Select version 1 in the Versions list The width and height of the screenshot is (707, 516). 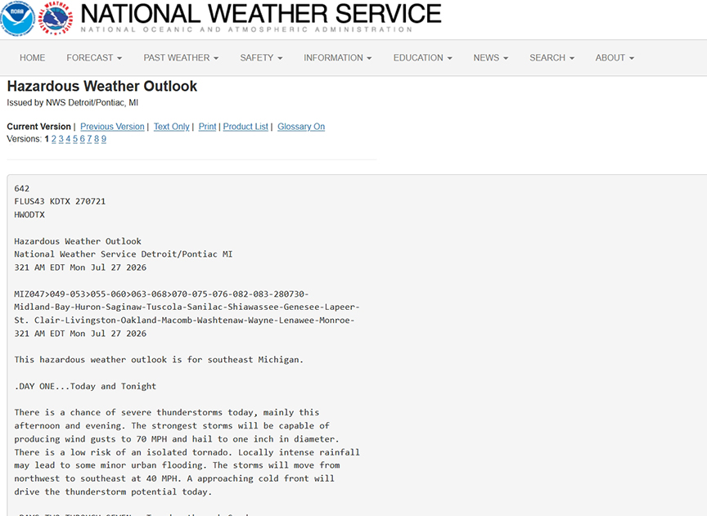point(47,139)
